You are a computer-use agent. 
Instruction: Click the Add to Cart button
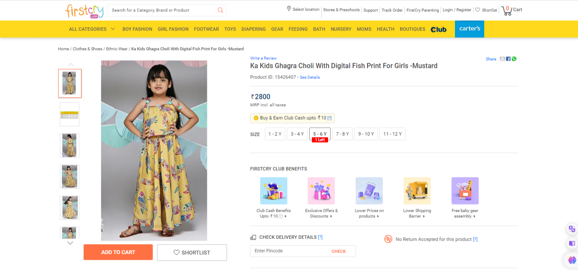[118, 252]
